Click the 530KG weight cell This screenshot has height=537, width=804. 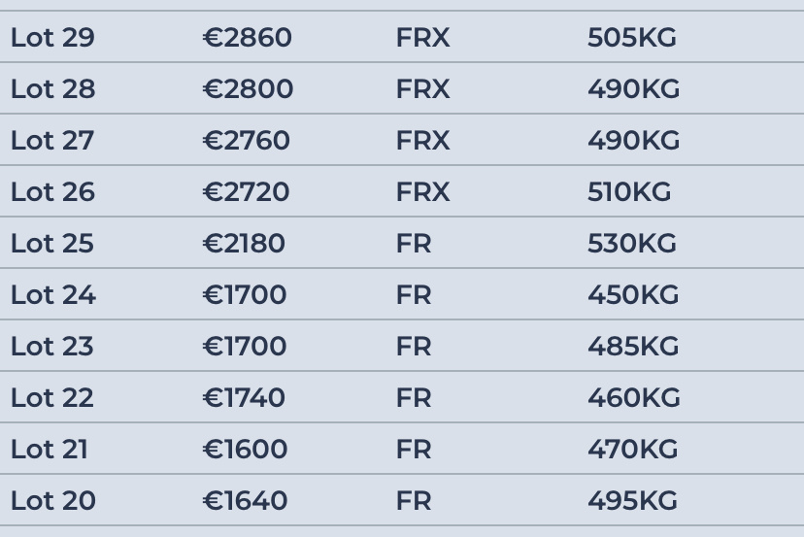point(632,243)
